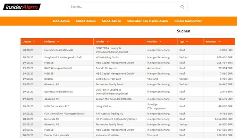
Task: Select Netfonds AG emittent cell
Action: [x=68, y=119]
